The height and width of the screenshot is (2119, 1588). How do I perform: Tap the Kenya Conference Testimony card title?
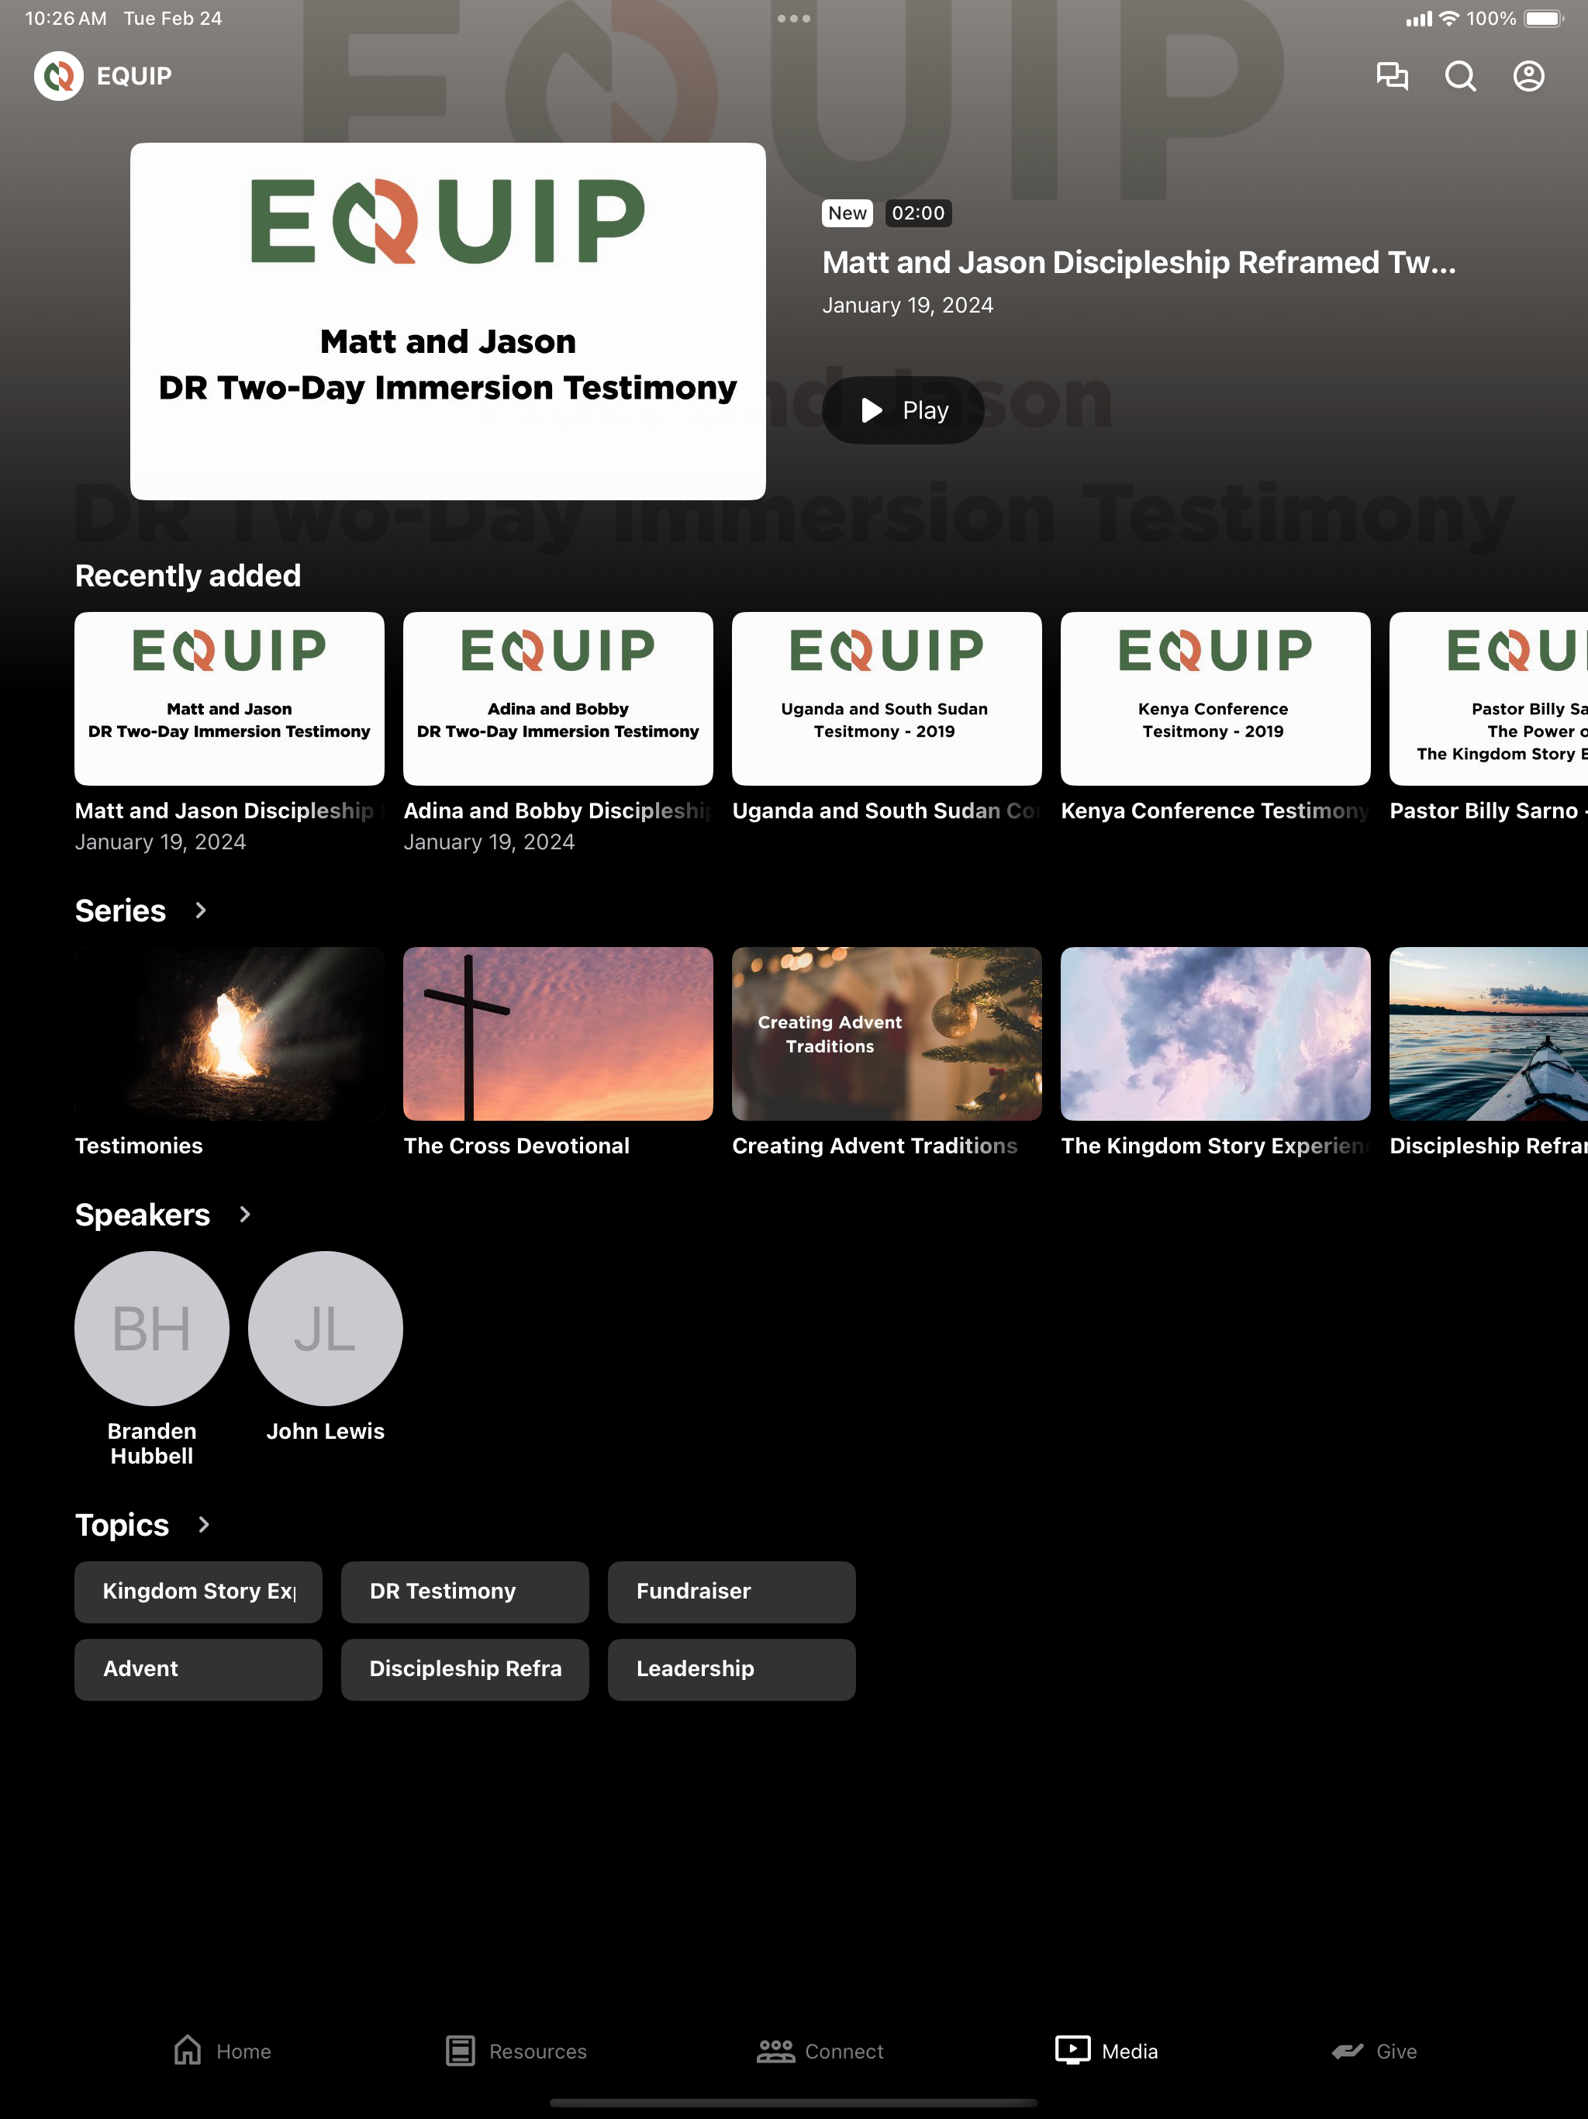pyautogui.click(x=1215, y=811)
